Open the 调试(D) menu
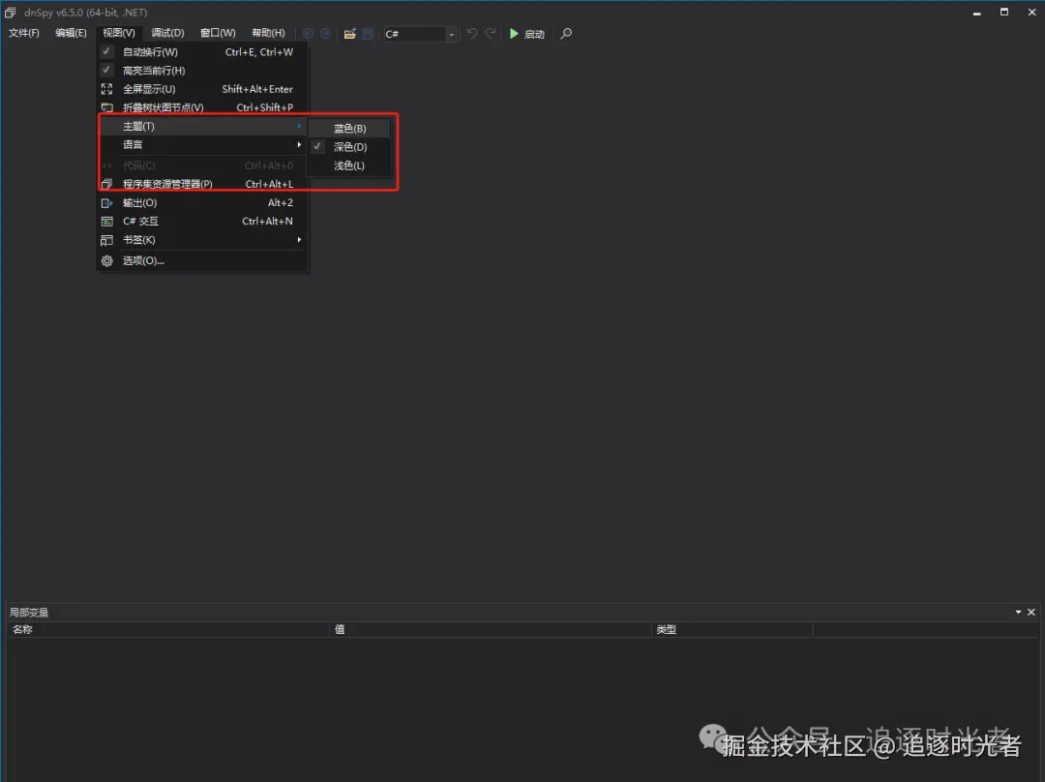1045x782 pixels. pos(167,33)
